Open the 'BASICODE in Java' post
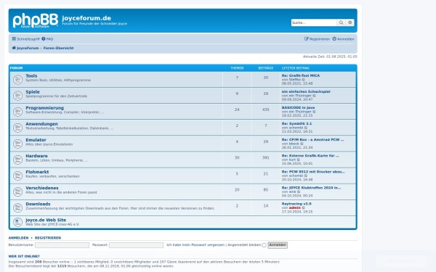 click(298, 107)
